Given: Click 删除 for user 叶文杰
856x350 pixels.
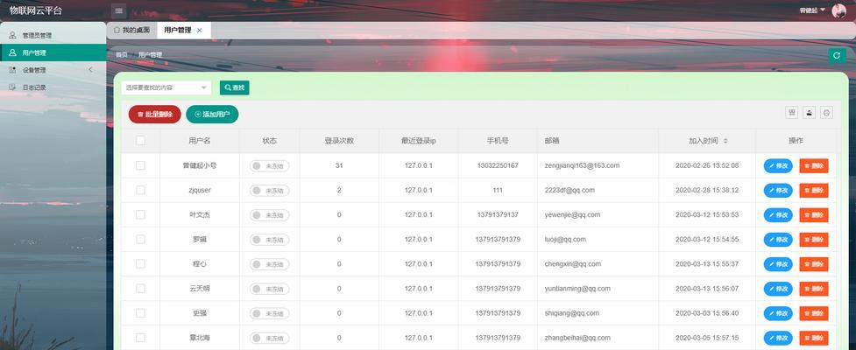Looking at the screenshot, I should (x=814, y=214).
